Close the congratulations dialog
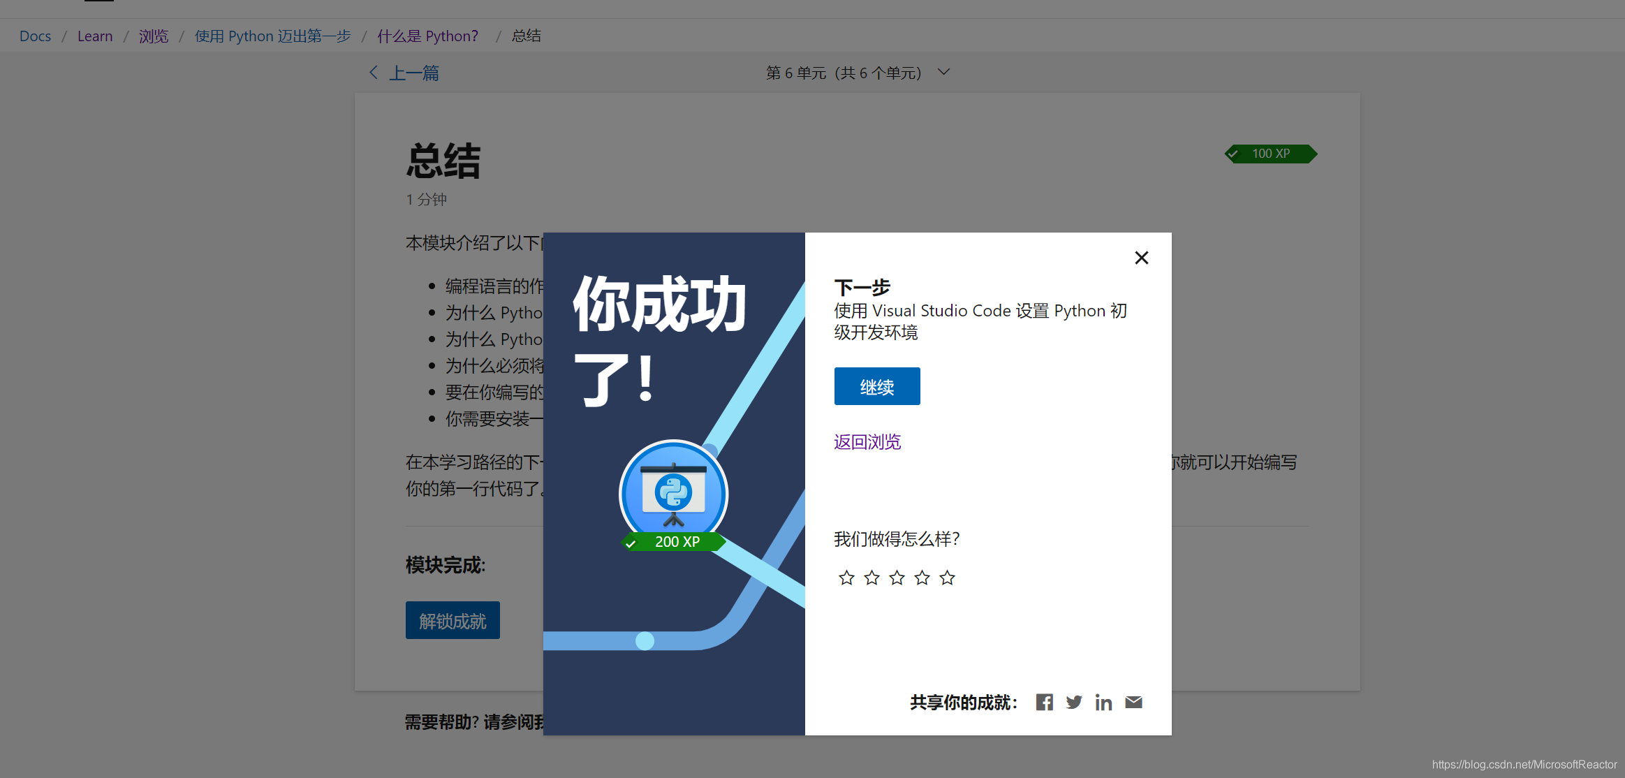Image resolution: width=1625 pixels, height=778 pixels. 1141,258
